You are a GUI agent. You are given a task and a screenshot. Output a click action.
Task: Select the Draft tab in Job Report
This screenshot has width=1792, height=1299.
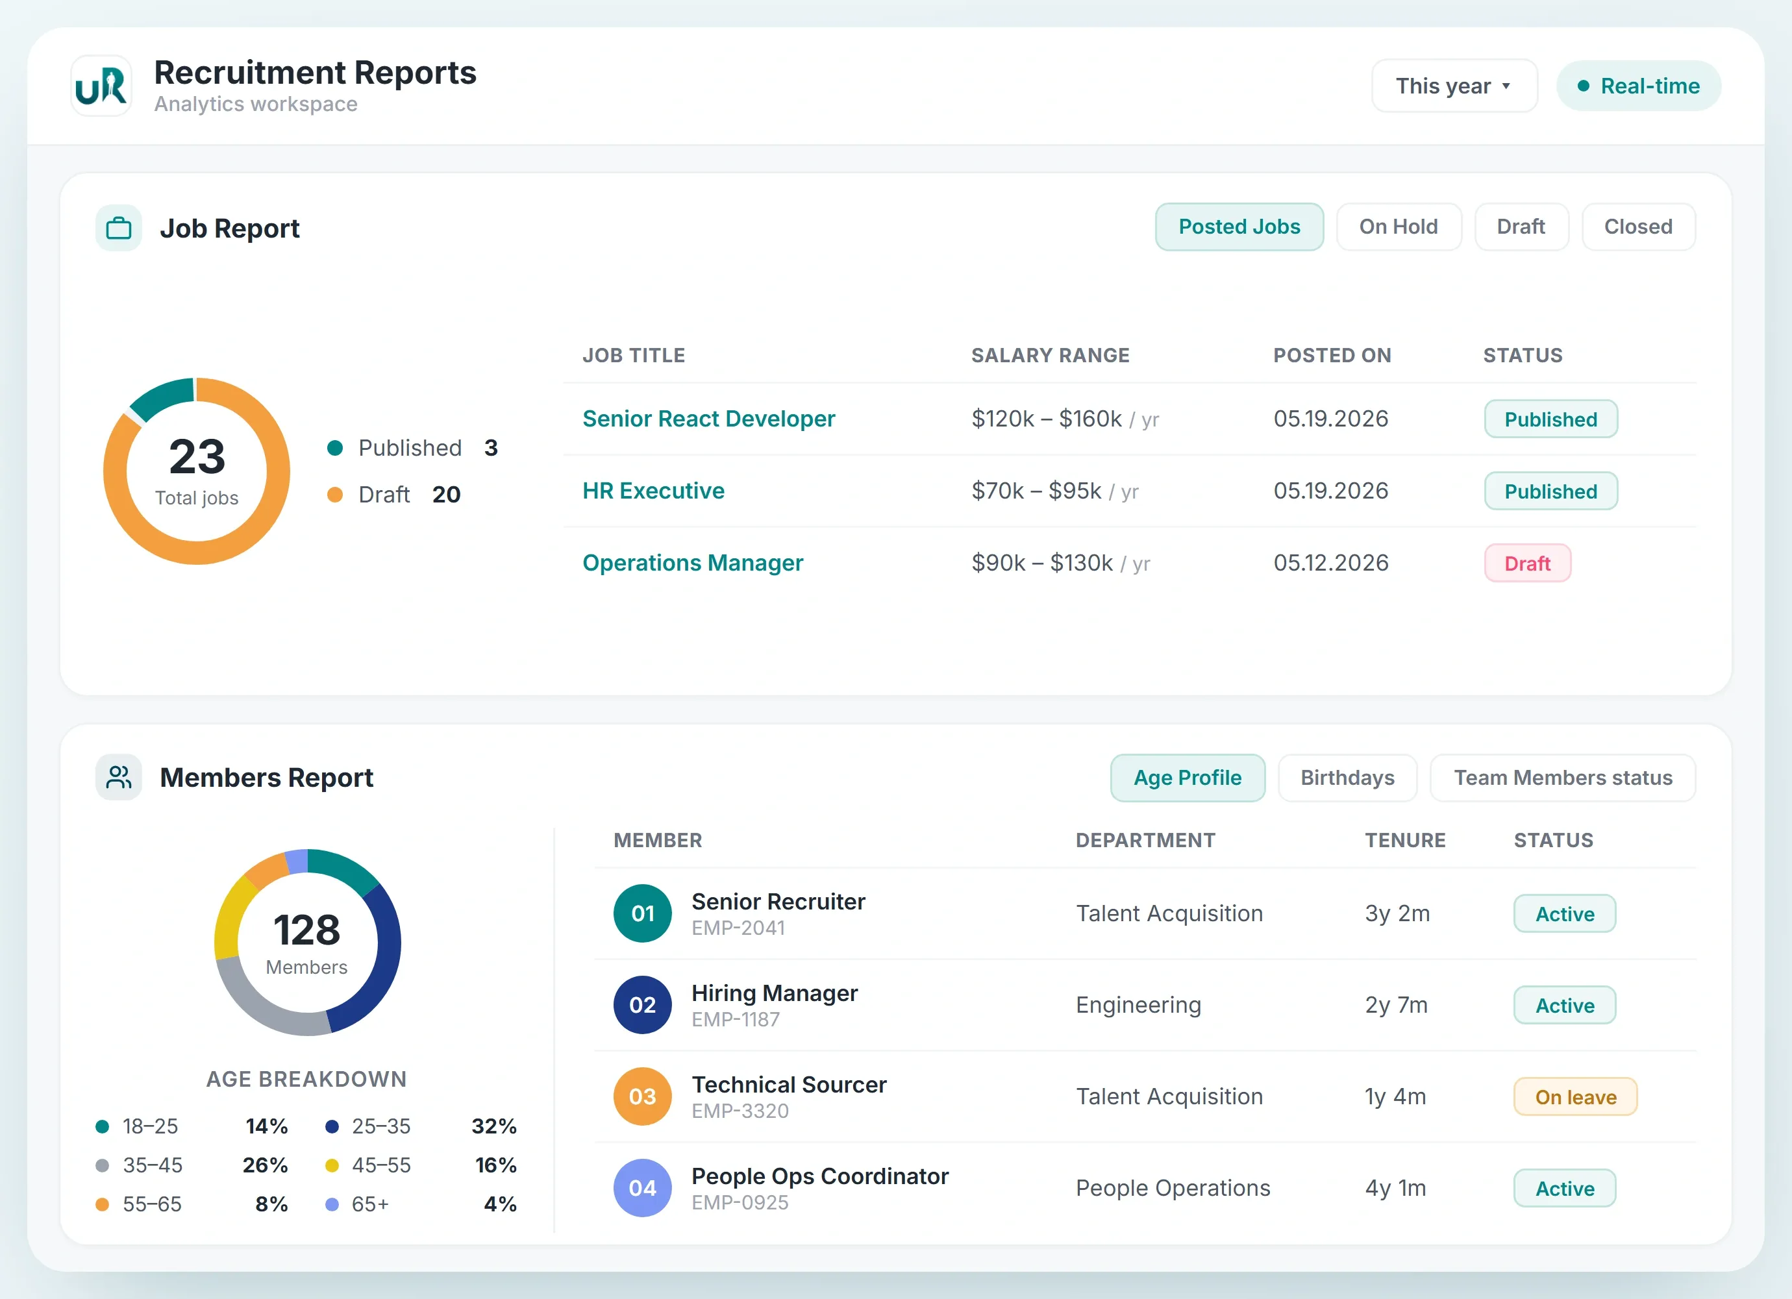1521,227
